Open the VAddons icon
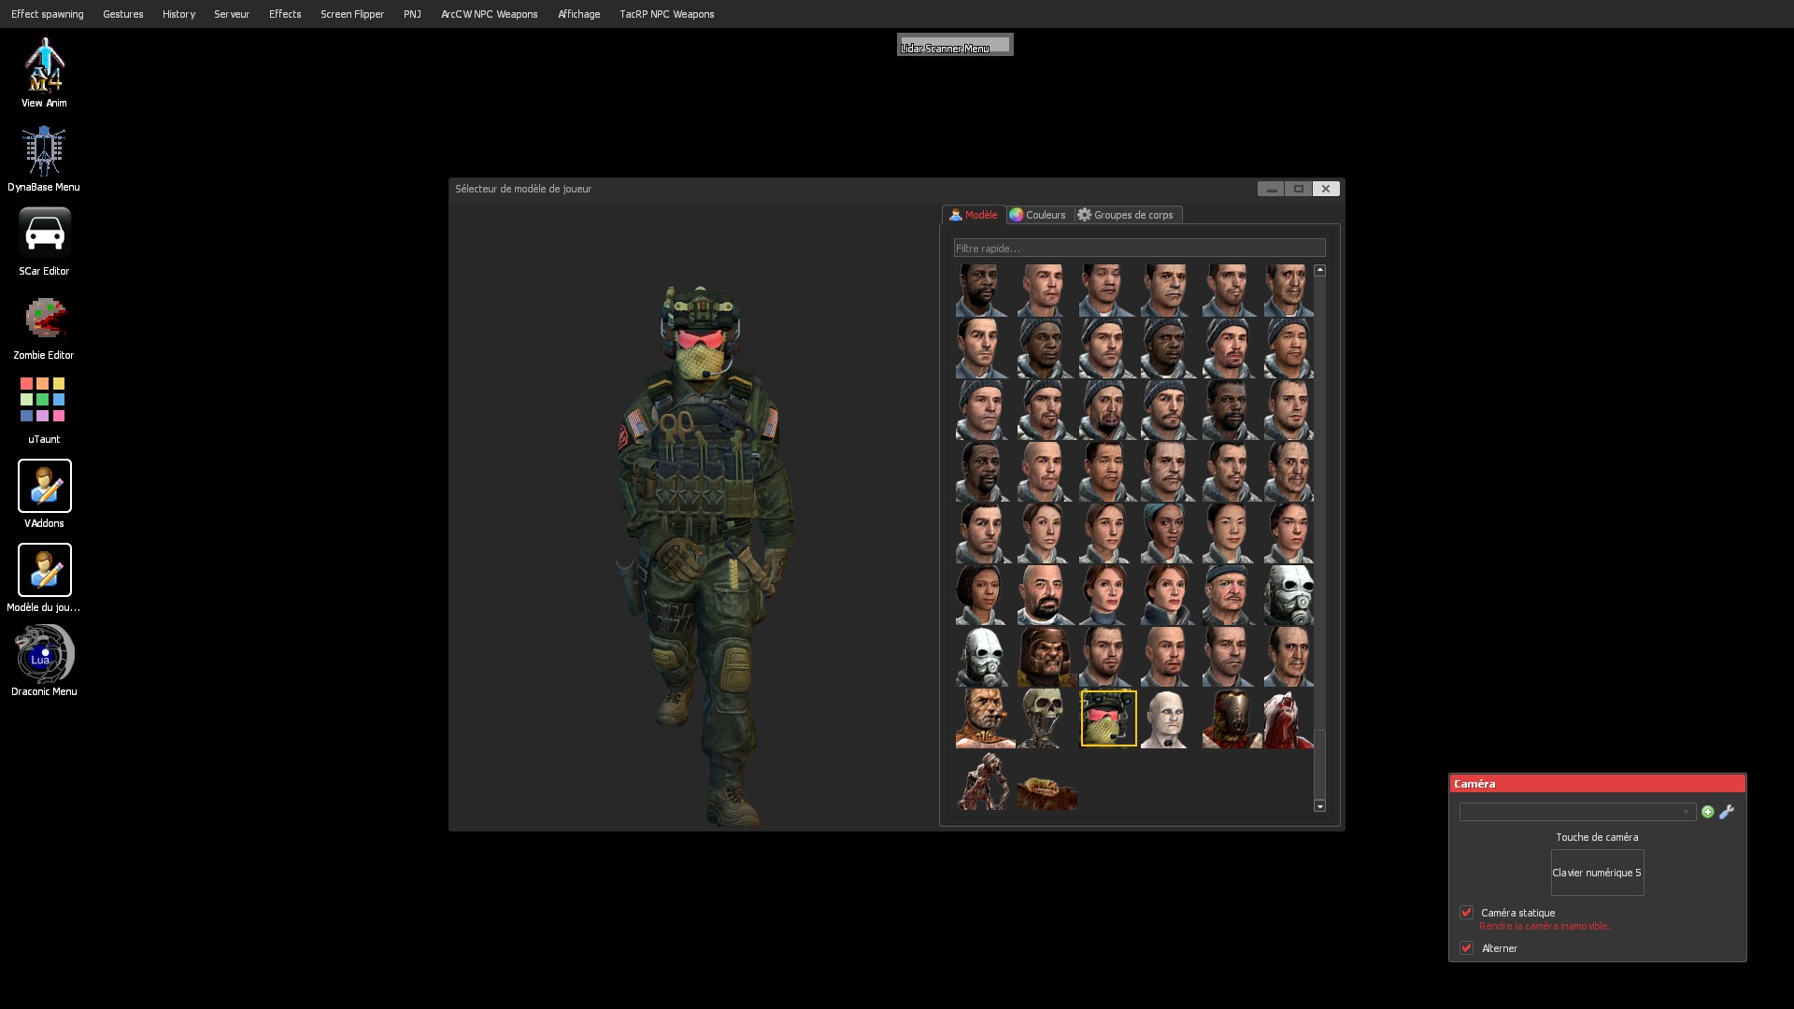Image resolution: width=1794 pixels, height=1009 pixels. (44, 486)
